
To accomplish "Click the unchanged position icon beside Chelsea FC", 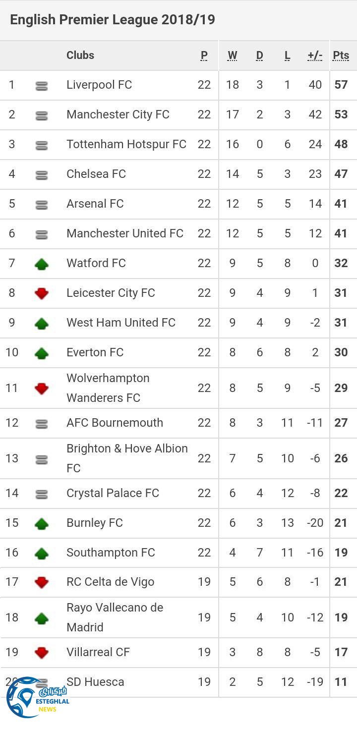I will 42,175.
